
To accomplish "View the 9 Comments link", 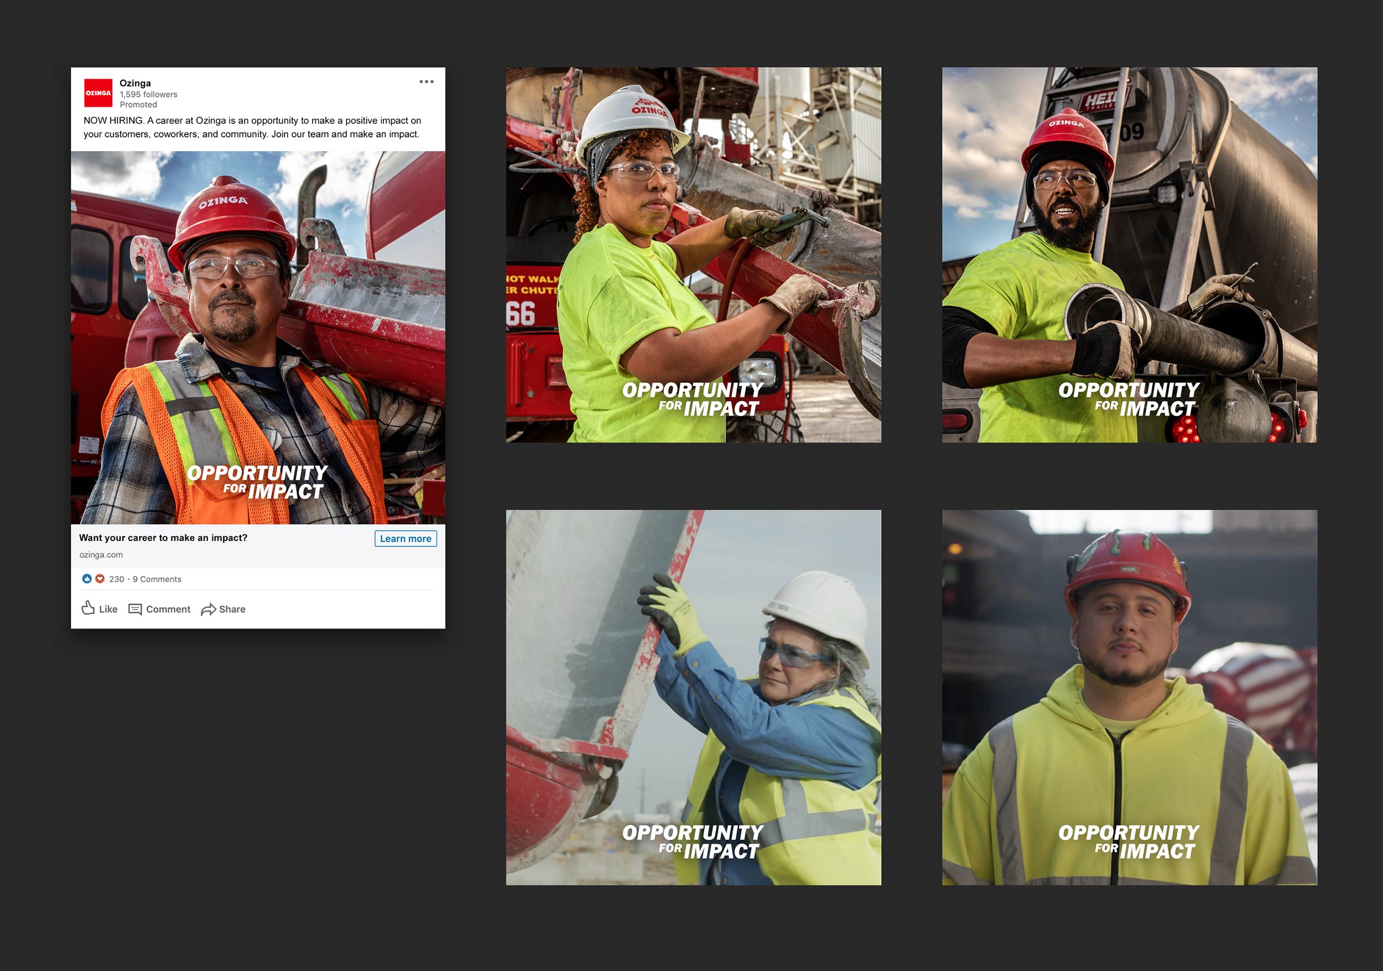I will click(157, 579).
